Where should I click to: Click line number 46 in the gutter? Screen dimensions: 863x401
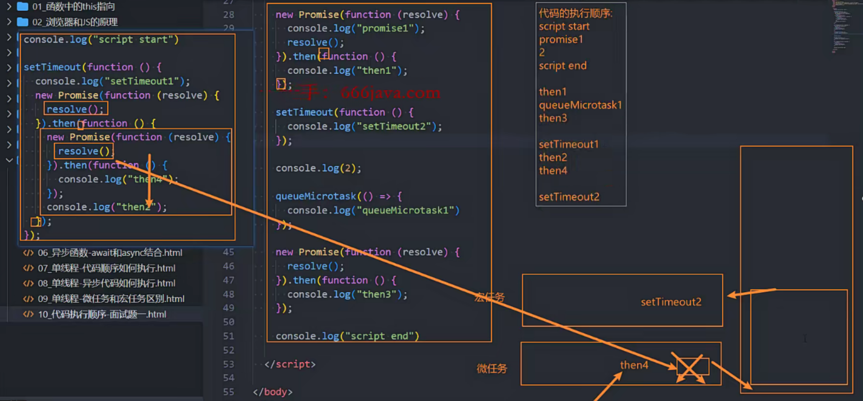point(229,266)
